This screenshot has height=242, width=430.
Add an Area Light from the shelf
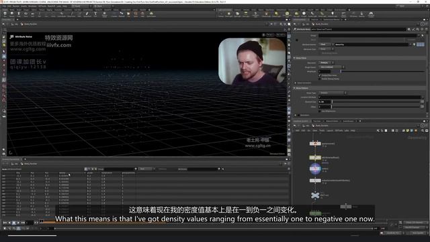246,14
